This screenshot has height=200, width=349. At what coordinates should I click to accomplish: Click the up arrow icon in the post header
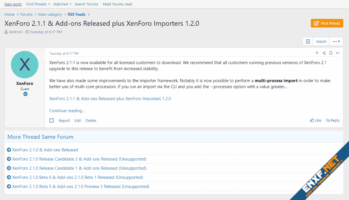pyautogui.click(x=317, y=53)
